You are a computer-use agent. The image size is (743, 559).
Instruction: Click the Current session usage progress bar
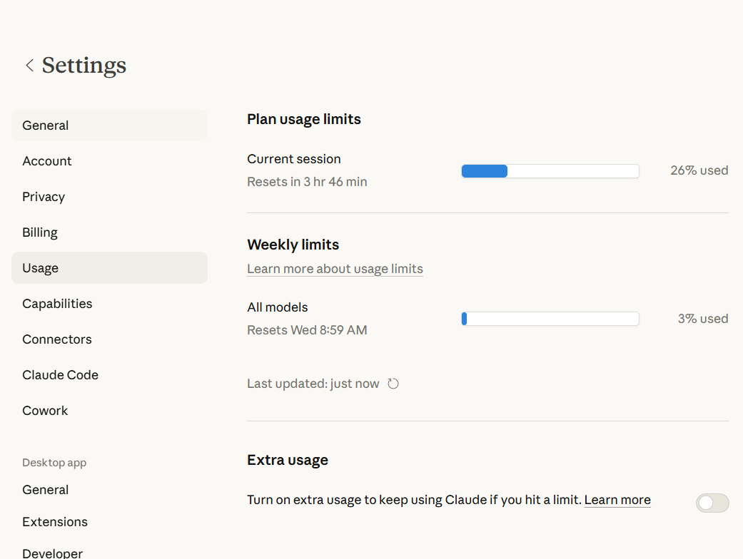(x=550, y=171)
